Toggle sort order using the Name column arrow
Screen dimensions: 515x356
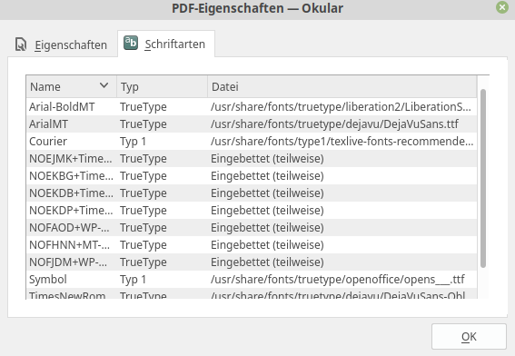click(104, 85)
